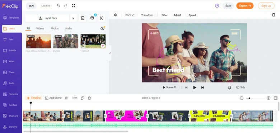Click the Sign Up button
Image resolution: width=280 pixels, height=133 pixels.
(x=266, y=6)
